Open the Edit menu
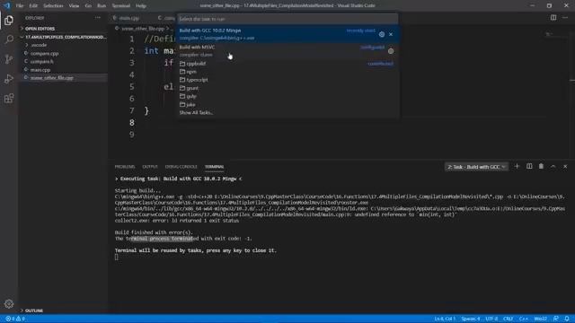Image resolution: width=575 pixels, height=323 pixels. click(33, 5)
